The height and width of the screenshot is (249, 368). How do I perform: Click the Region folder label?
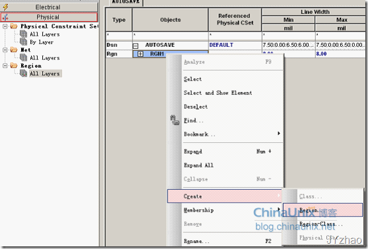[31, 66]
